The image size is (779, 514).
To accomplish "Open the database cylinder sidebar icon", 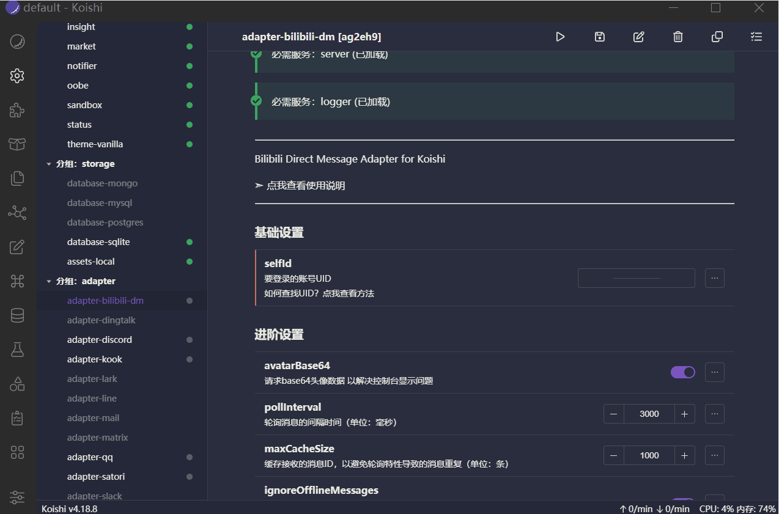I will click(x=17, y=315).
